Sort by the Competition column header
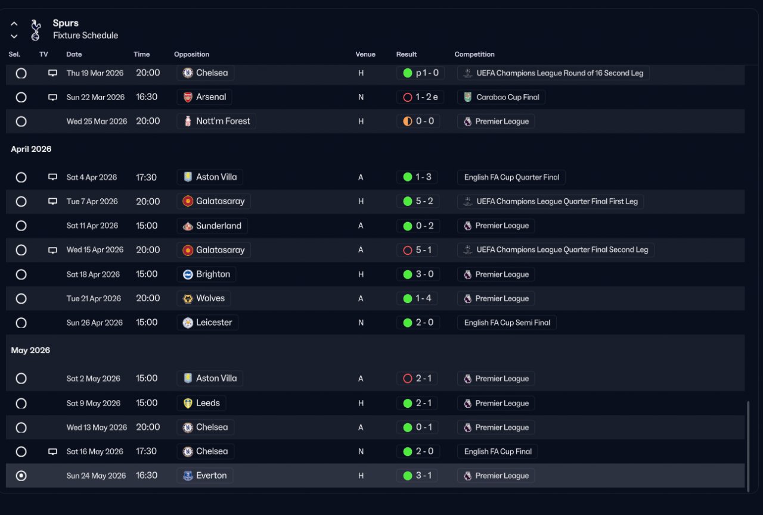Viewport: 763px width, 515px height. 474,54
